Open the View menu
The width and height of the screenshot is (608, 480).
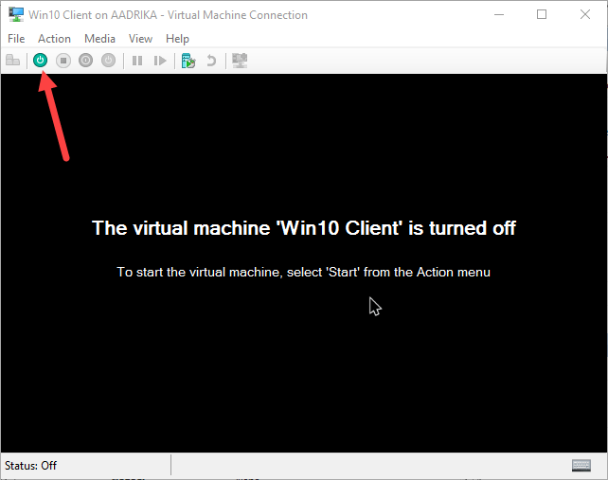pyautogui.click(x=140, y=39)
